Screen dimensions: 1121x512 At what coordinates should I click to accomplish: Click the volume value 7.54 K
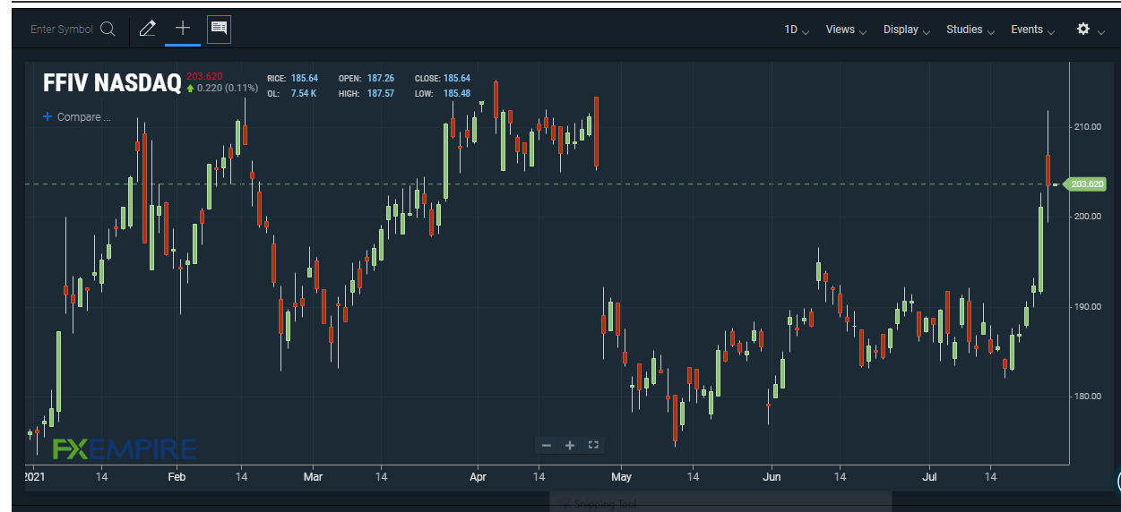click(304, 93)
